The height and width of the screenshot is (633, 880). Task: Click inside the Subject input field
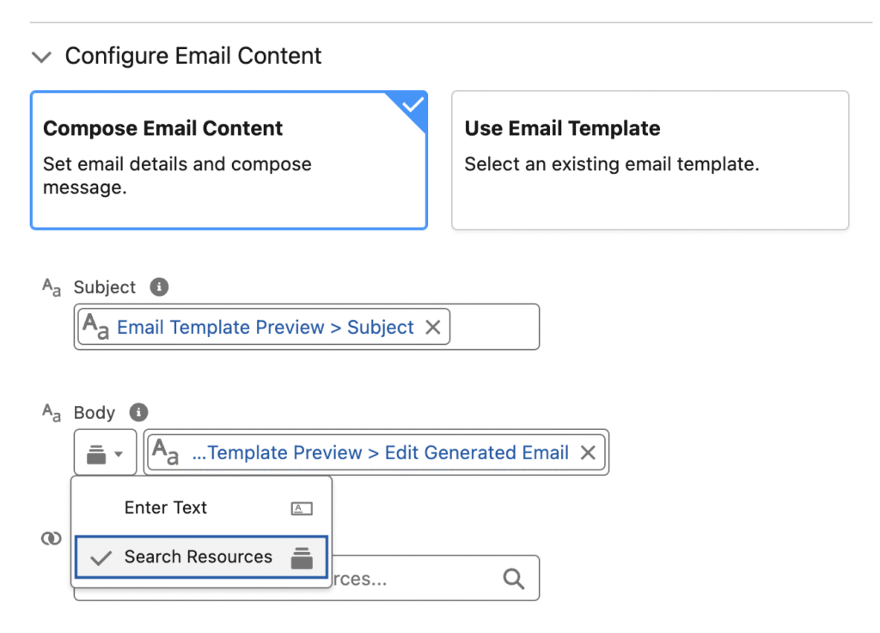click(494, 327)
